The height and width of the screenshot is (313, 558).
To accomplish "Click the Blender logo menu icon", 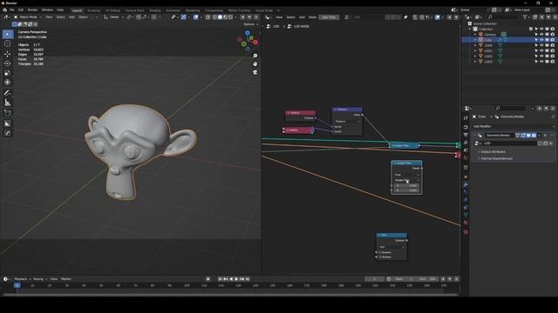I will [5, 10].
